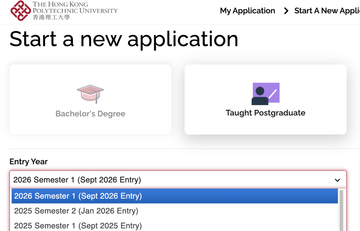Select the Bachelor's Degree card
Image resolution: width=360 pixels, height=231 pixels.
[90, 100]
